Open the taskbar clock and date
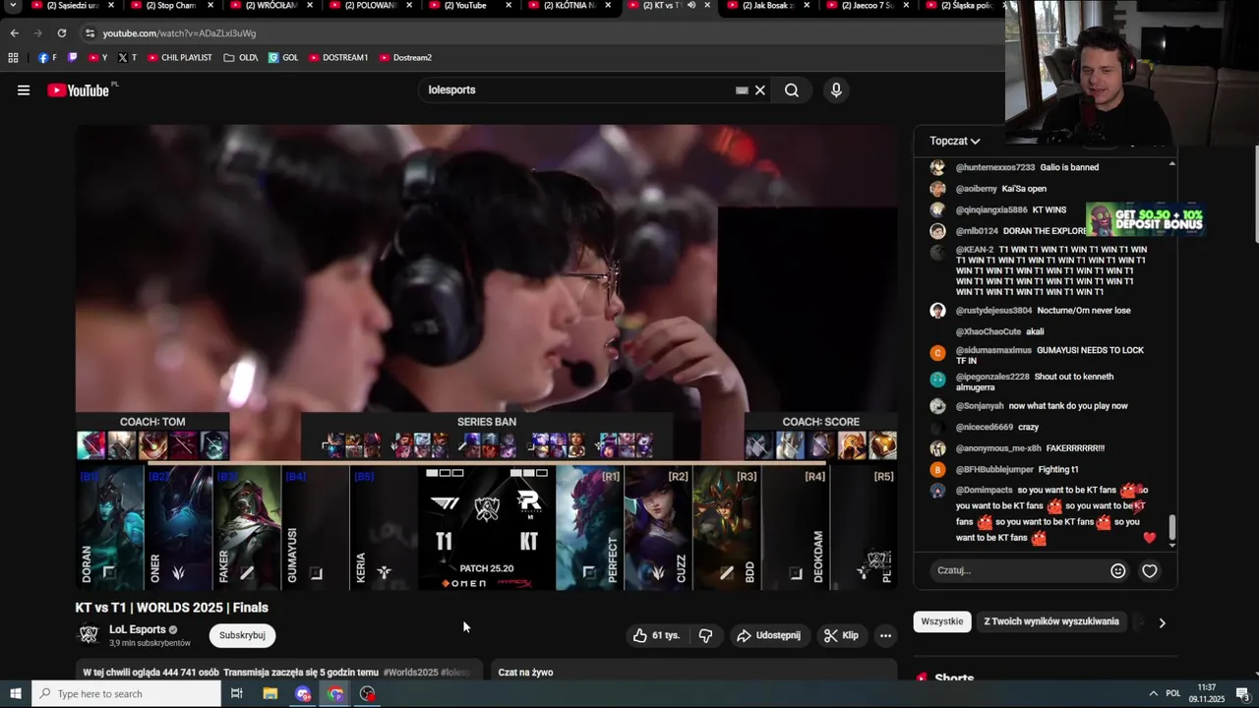1259x708 pixels. click(1206, 694)
